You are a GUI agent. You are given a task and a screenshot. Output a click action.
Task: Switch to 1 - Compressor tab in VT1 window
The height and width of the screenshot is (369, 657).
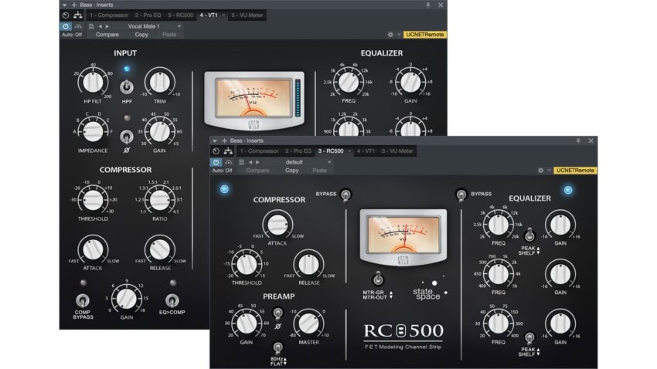pos(108,15)
